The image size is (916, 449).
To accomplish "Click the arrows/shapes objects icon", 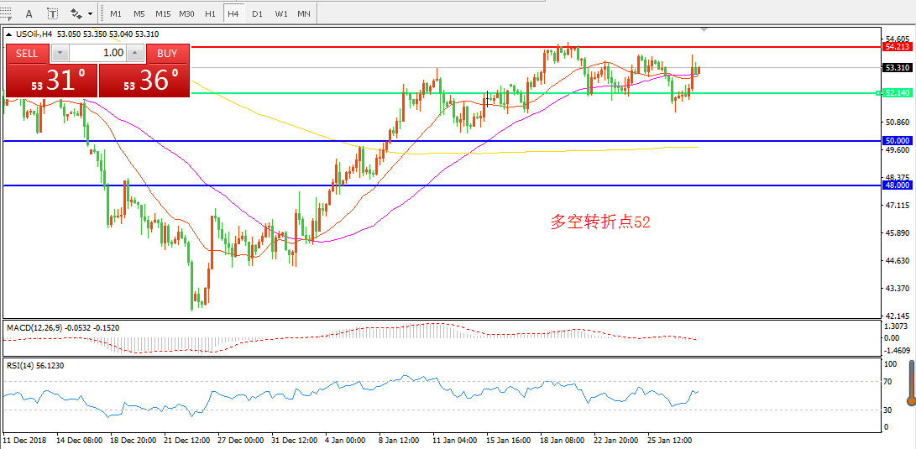I will 76,13.
